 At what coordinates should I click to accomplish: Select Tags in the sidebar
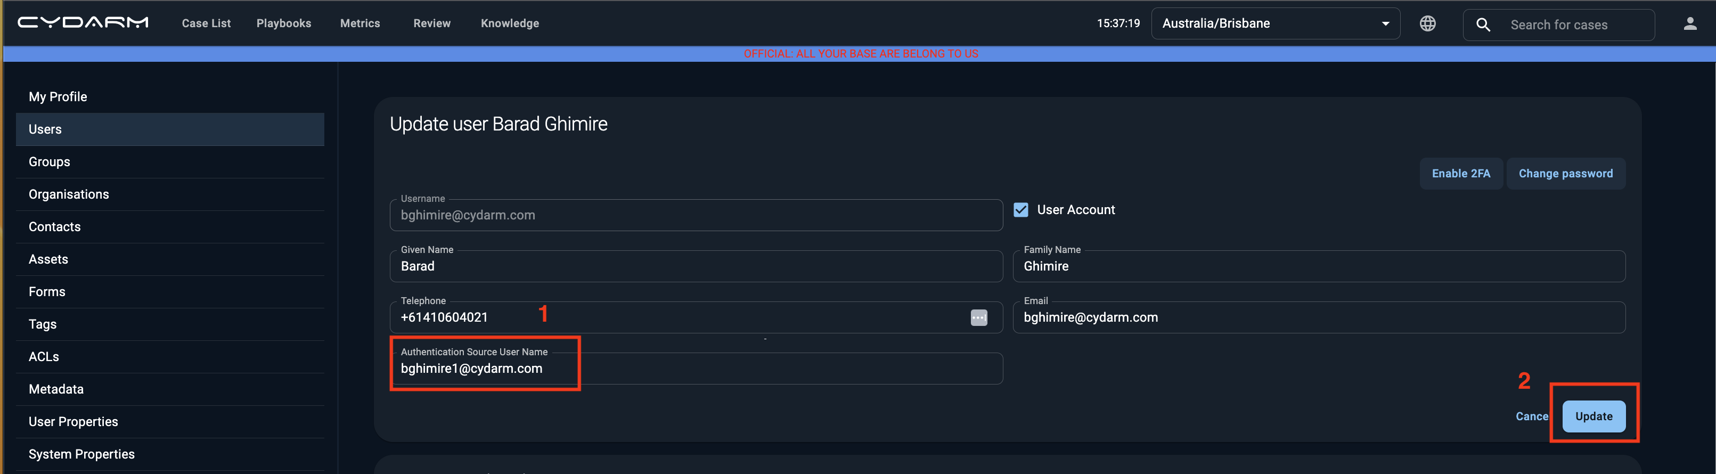tap(170, 324)
